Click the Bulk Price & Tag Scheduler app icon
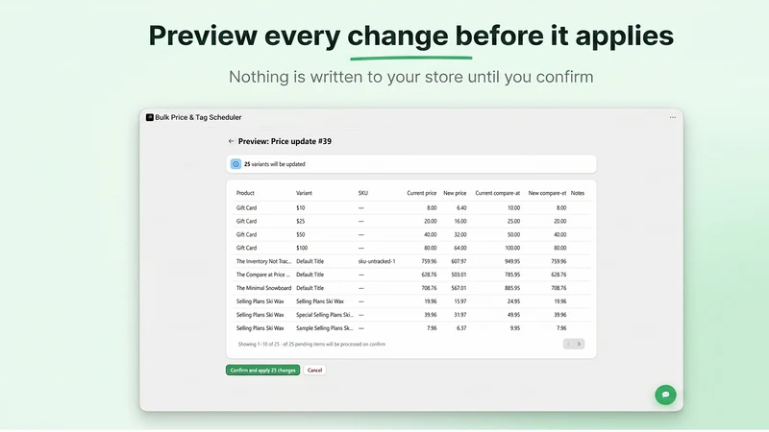The height and width of the screenshot is (432, 769). [x=150, y=117]
